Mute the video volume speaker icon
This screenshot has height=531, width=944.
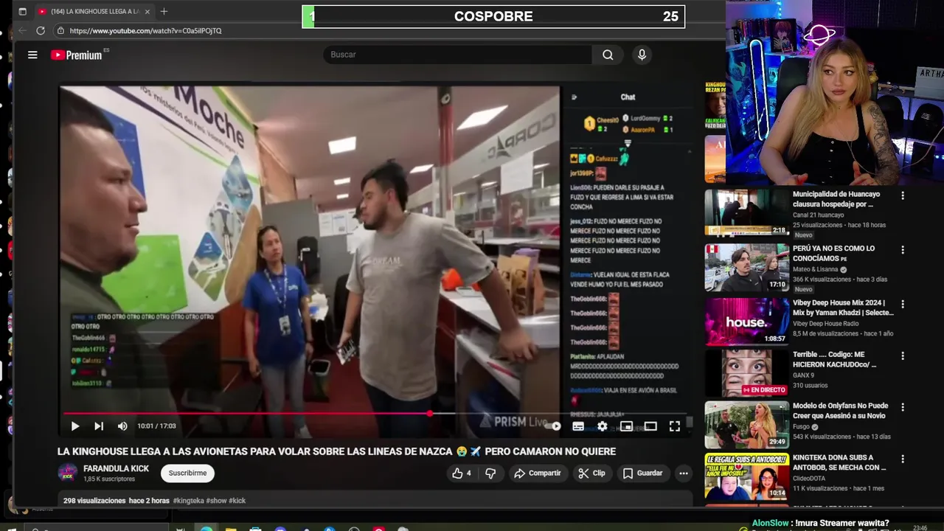122,426
